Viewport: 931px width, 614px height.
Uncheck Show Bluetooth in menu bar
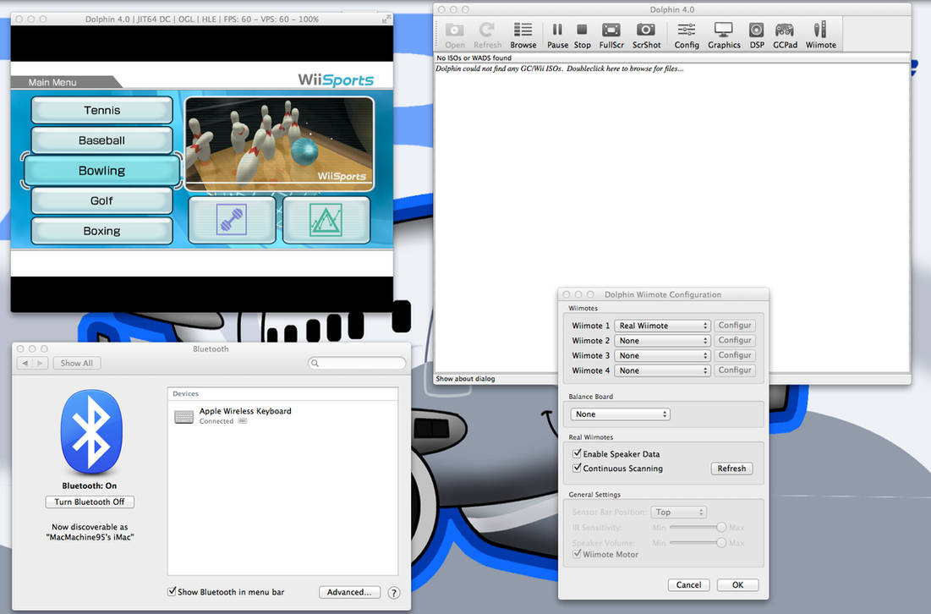pos(172,591)
